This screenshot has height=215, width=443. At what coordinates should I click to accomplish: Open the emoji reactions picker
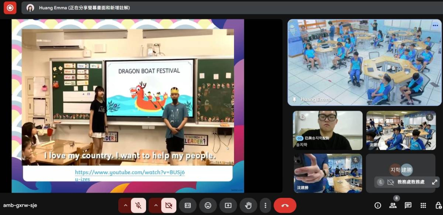click(x=208, y=206)
